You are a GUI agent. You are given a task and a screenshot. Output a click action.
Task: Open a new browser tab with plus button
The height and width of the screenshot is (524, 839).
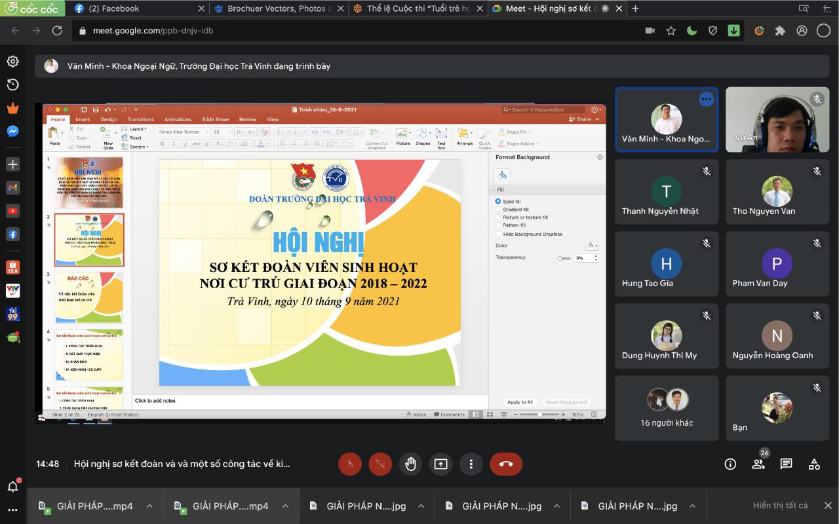[x=634, y=9]
